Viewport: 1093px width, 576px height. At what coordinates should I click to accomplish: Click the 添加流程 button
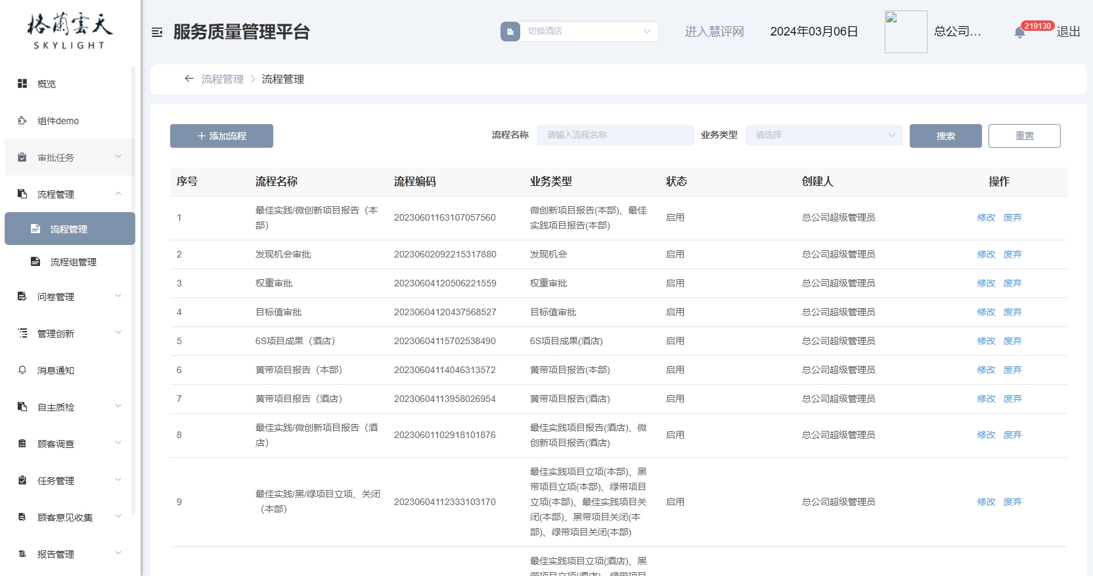pyautogui.click(x=221, y=136)
